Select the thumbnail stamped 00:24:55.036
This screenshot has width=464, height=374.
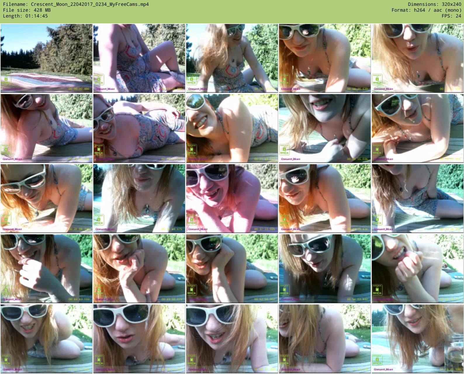(325, 128)
